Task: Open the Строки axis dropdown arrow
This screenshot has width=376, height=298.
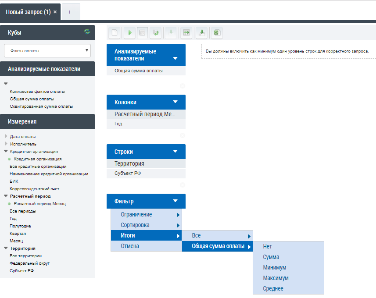Action: point(175,151)
